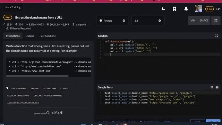Click the satisfaction rating 82% of 4,023
The image size is (222, 125).
click(35, 24)
